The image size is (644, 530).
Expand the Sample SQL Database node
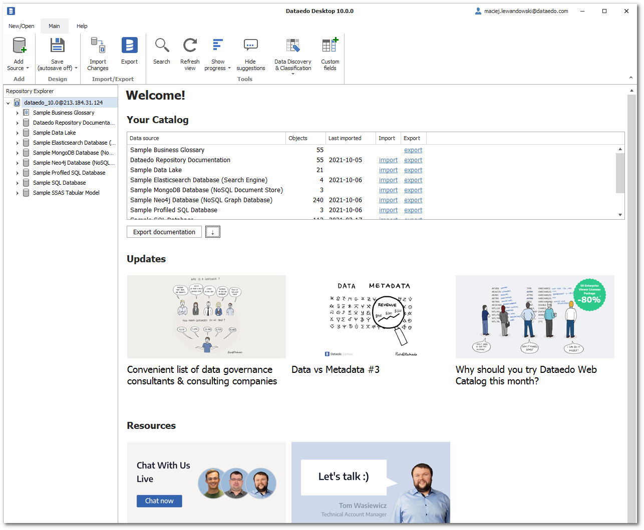pos(17,183)
